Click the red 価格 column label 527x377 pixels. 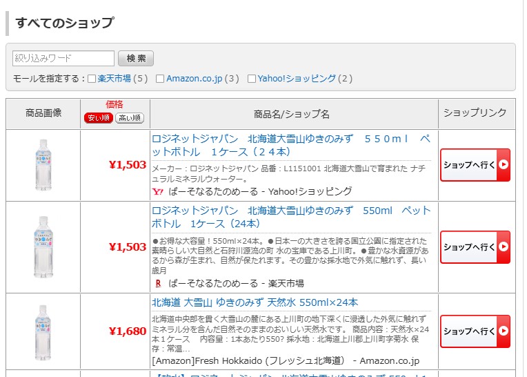click(115, 104)
